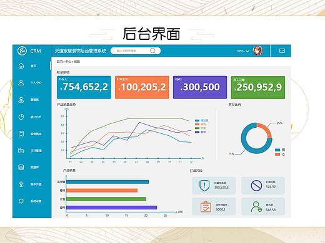Open the home icon in the sidebar
This screenshot has width=325, height=243.
tap(21, 65)
